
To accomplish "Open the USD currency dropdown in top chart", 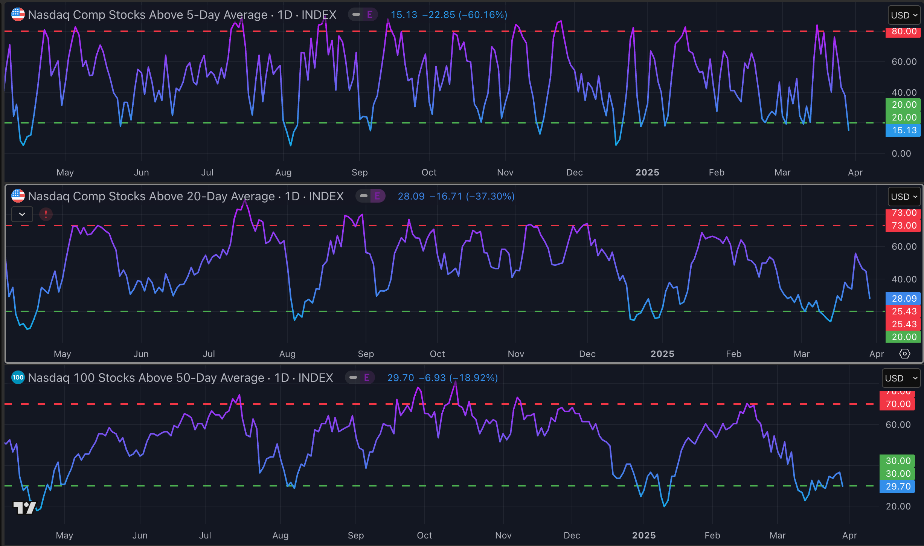I will pyautogui.click(x=904, y=15).
